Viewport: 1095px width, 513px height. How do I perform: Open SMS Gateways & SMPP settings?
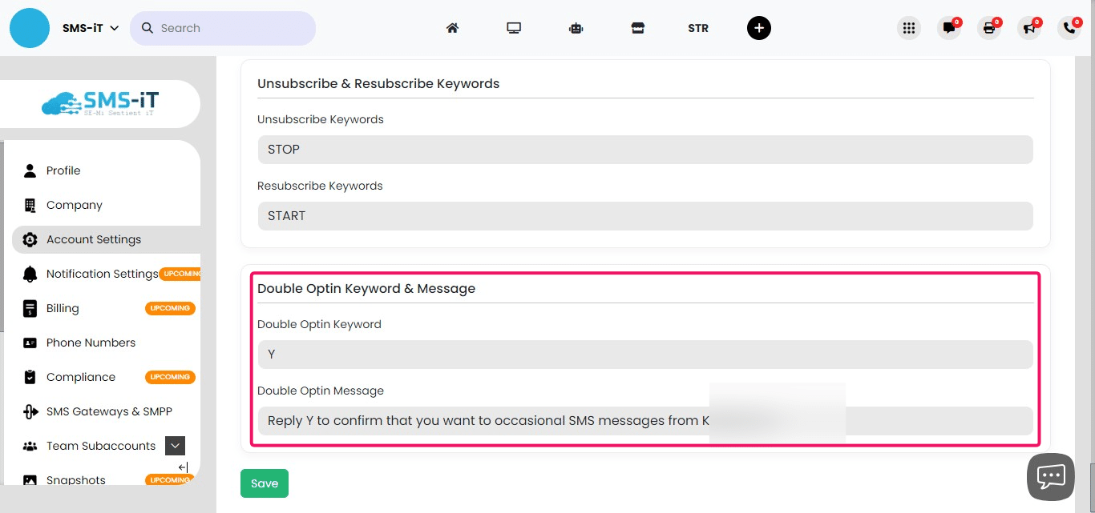pyautogui.click(x=109, y=411)
